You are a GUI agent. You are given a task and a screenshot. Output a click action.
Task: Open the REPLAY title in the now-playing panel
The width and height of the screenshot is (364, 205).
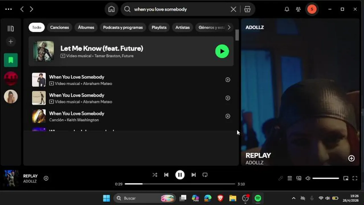point(258,155)
